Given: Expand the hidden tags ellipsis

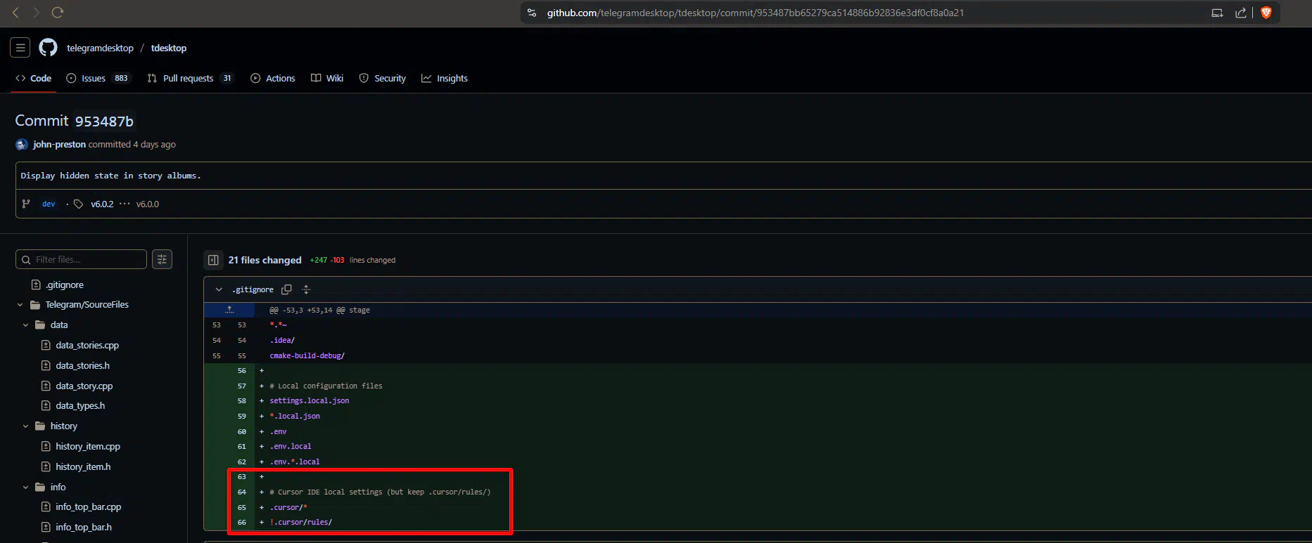Looking at the screenshot, I should (125, 204).
